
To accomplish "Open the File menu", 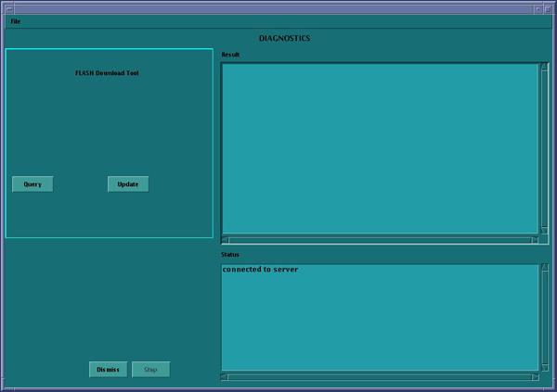I will click(15, 21).
